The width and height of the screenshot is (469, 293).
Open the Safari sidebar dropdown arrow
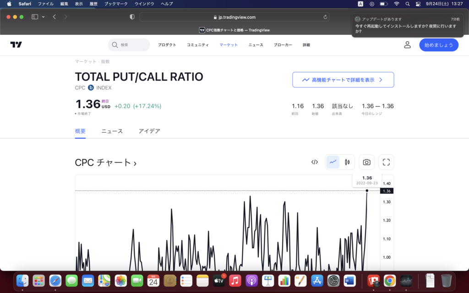[x=44, y=17]
